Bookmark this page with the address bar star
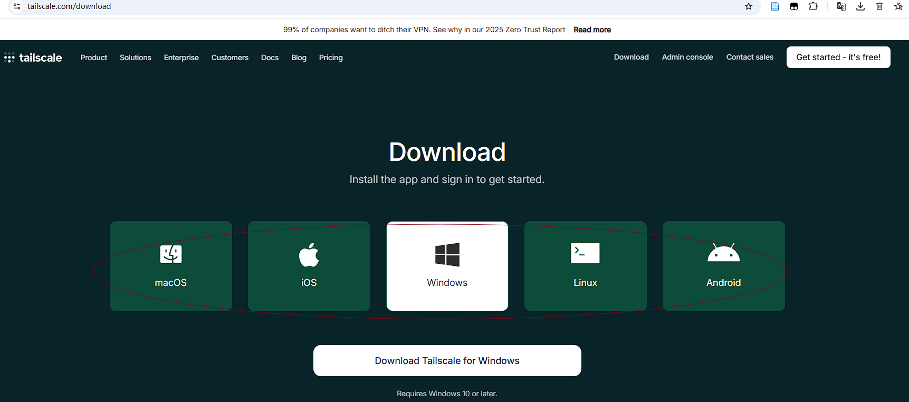Viewport: 909px width, 402px height. click(x=748, y=6)
